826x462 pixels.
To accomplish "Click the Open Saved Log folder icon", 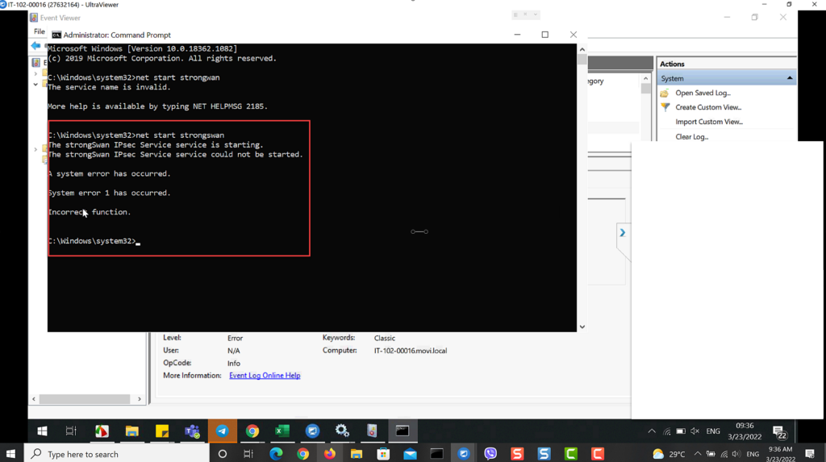I will pyautogui.click(x=665, y=93).
